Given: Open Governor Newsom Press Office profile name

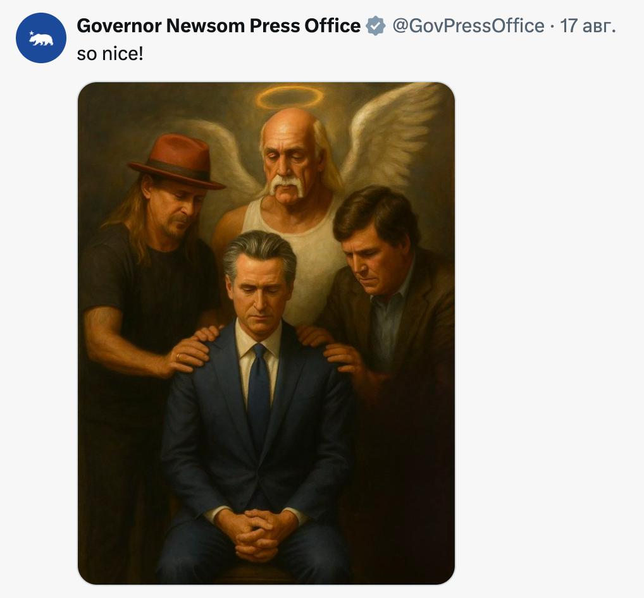Looking at the screenshot, I should pyautogui.click(x=218, y=26).
